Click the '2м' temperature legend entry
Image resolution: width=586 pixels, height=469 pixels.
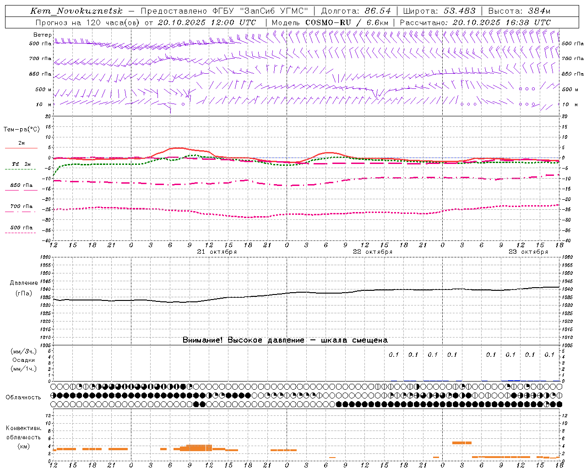(22, 143)
